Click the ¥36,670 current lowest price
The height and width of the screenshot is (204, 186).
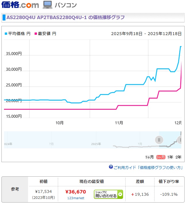tap(76, 192)
